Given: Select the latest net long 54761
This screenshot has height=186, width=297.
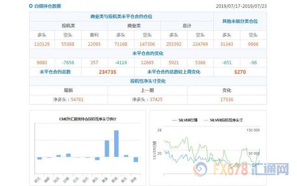Looking at the screenshot, I should tap(77, 100).
